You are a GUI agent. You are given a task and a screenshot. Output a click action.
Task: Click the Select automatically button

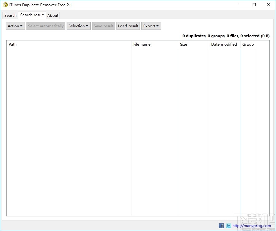pos(45,26)
